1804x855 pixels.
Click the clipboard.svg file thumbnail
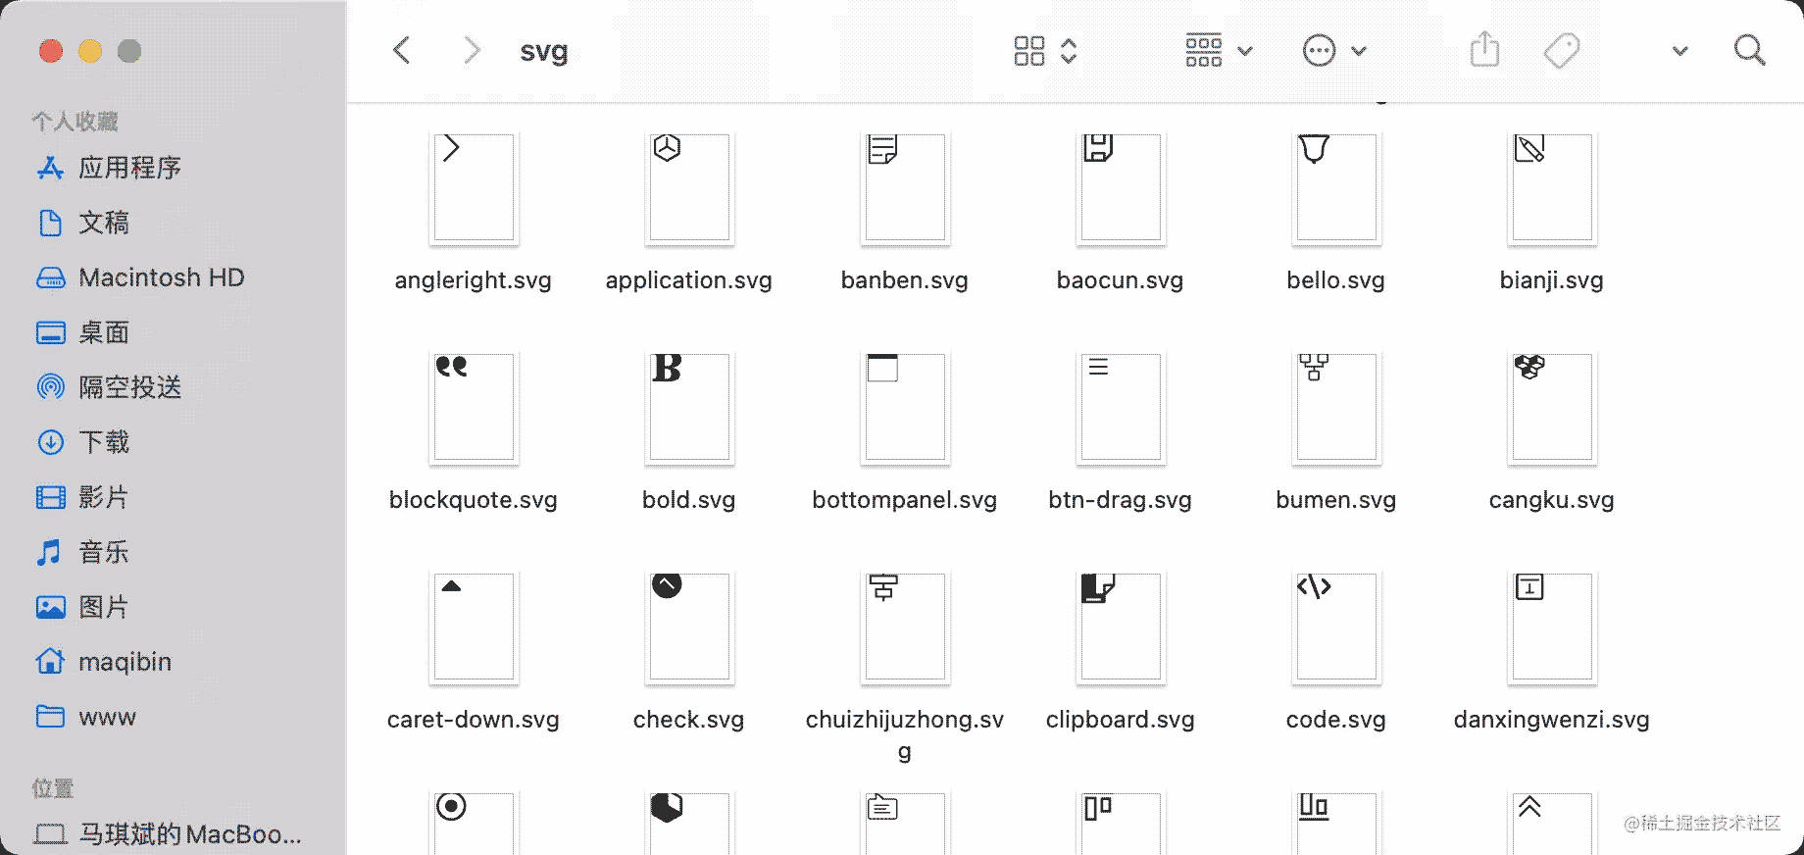point(1121,628)
